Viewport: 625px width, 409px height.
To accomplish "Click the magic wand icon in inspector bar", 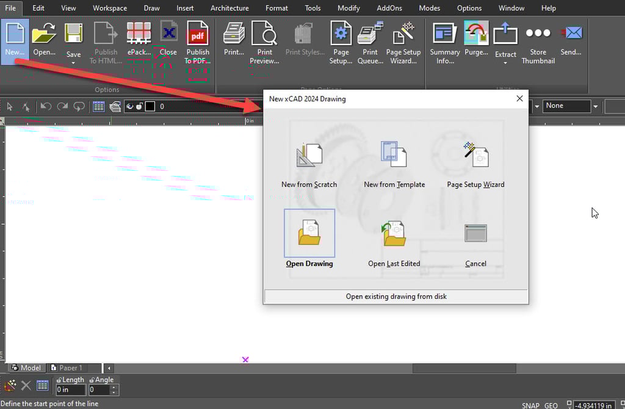I will click(10, 385).
